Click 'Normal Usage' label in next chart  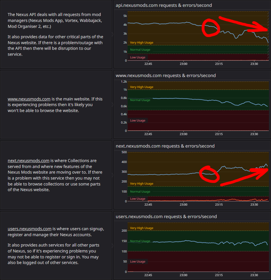tap(140, 192)
